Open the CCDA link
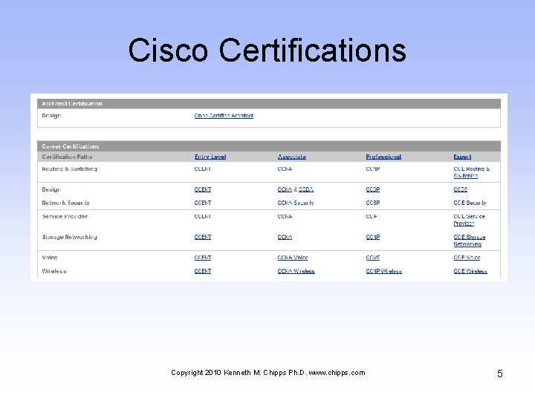The height and width of the screenshot is (401, 535). click(306, 189)
